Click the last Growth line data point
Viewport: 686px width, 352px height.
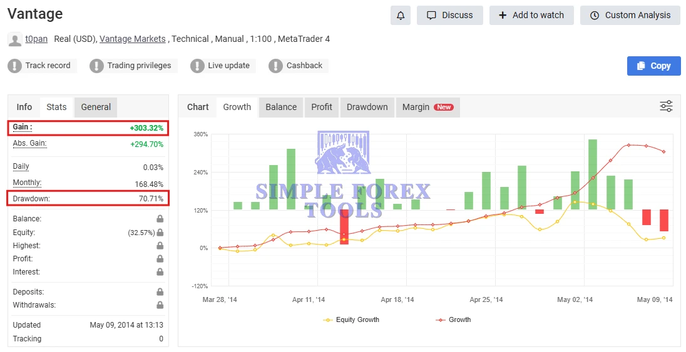[x=663, y=152]
